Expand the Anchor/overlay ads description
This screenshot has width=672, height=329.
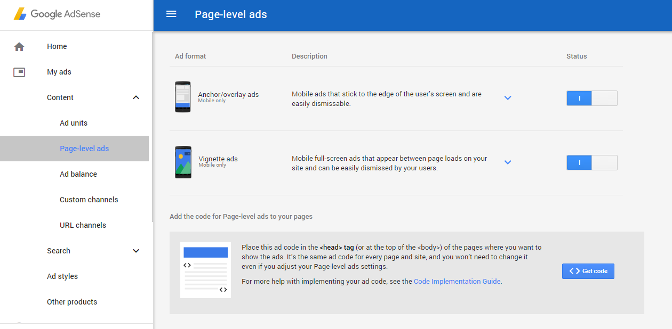(508, 98)
